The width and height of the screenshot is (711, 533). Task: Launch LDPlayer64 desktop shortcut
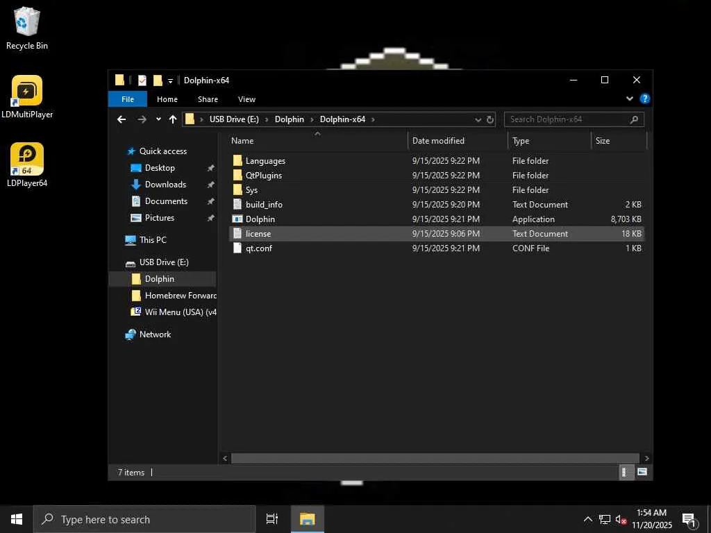pos(27,165)
